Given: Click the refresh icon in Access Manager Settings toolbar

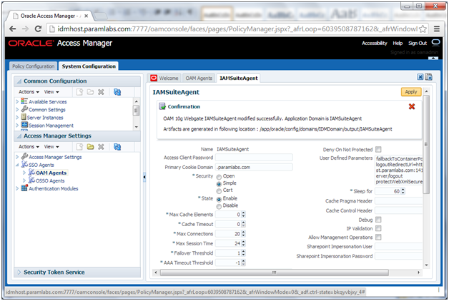Looking at the screenshot, I should 117,147.
